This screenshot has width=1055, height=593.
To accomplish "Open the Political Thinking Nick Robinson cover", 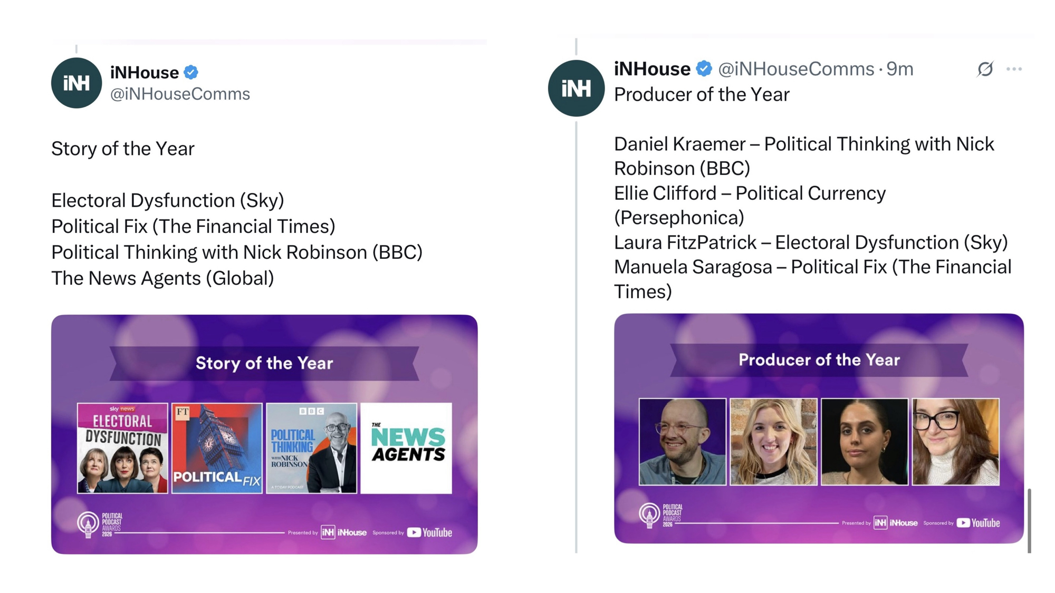I will (x=311, y=448).
